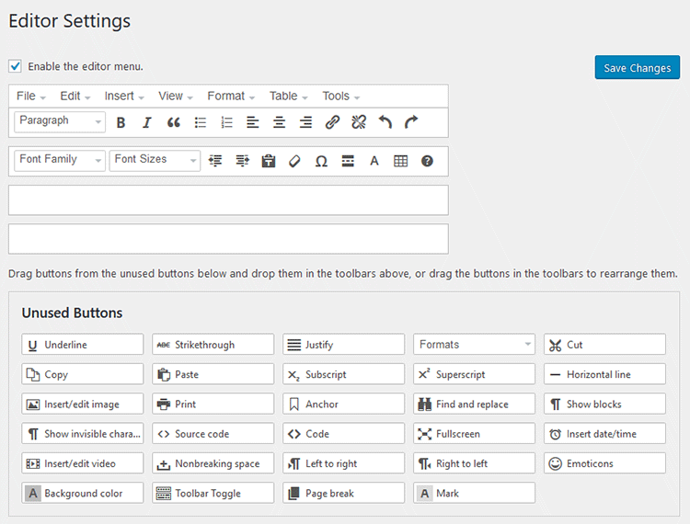Image resolution: width=690 pixels, height=524 pixels.
Task: Click the text color A icon
Action: pyautogui.click(x=374, y=161)
